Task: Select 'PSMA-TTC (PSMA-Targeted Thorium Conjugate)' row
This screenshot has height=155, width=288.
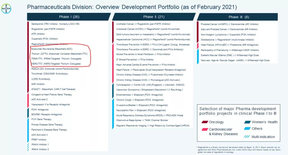Action: coord(56,59)
